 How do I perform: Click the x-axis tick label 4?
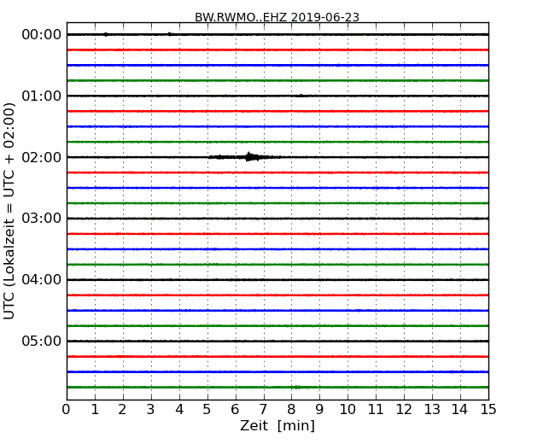[x=179, y=410]
